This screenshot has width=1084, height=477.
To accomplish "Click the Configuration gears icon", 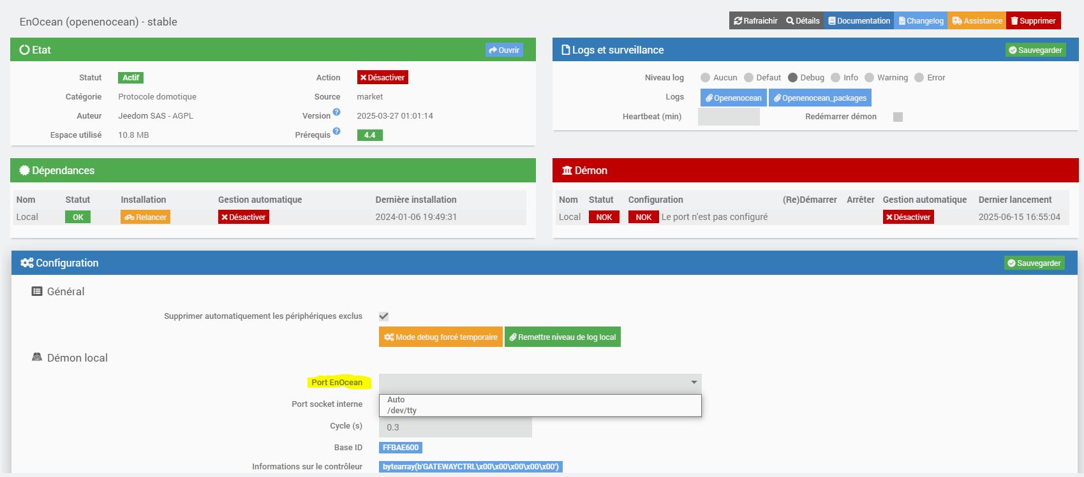I will (27, 263).
